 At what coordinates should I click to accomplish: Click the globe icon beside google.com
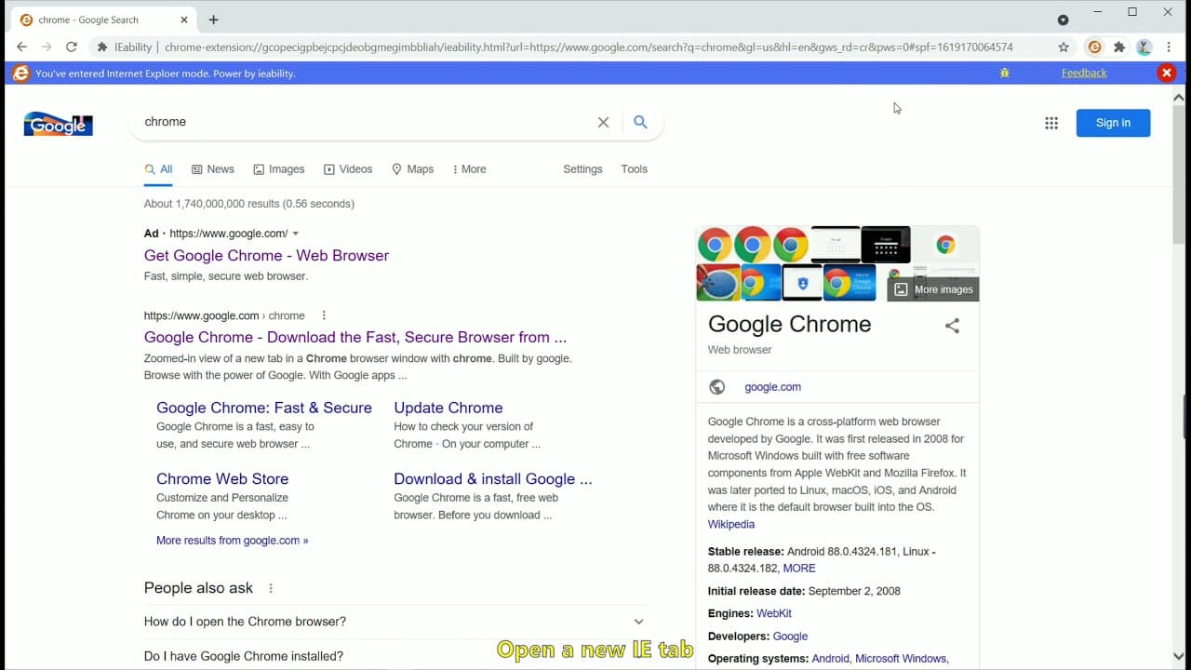coord(716,387)
